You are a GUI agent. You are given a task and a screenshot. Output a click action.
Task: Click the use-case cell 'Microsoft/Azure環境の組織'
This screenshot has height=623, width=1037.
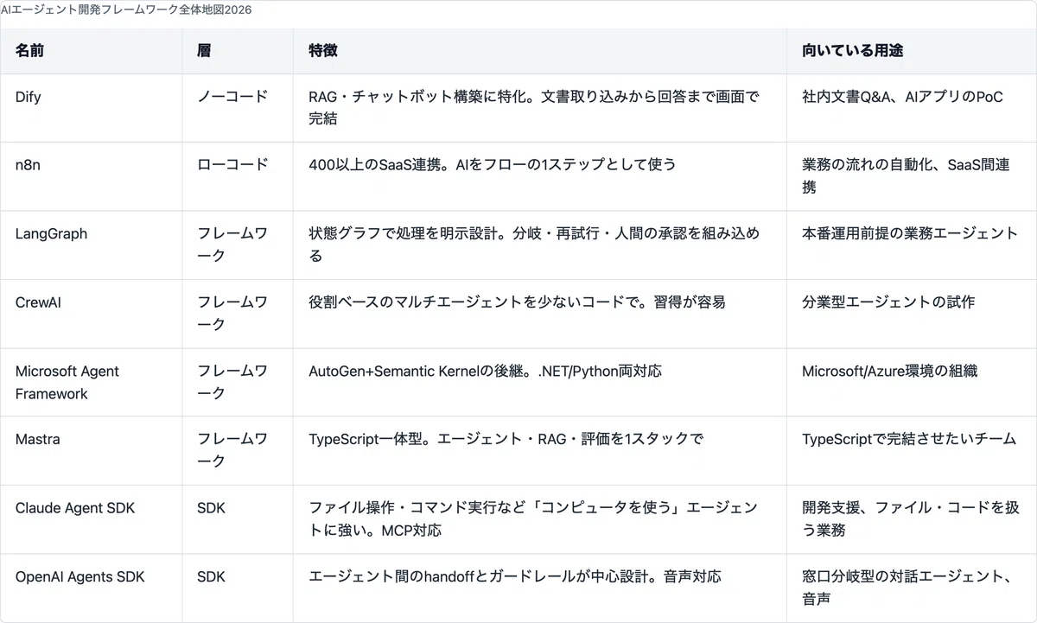tap(912, 382)
